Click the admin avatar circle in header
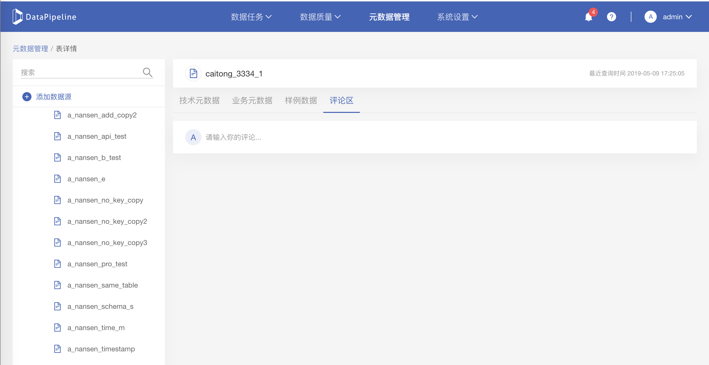The height and width of the screenshot is (365, 709). click(x=650, y=17)
